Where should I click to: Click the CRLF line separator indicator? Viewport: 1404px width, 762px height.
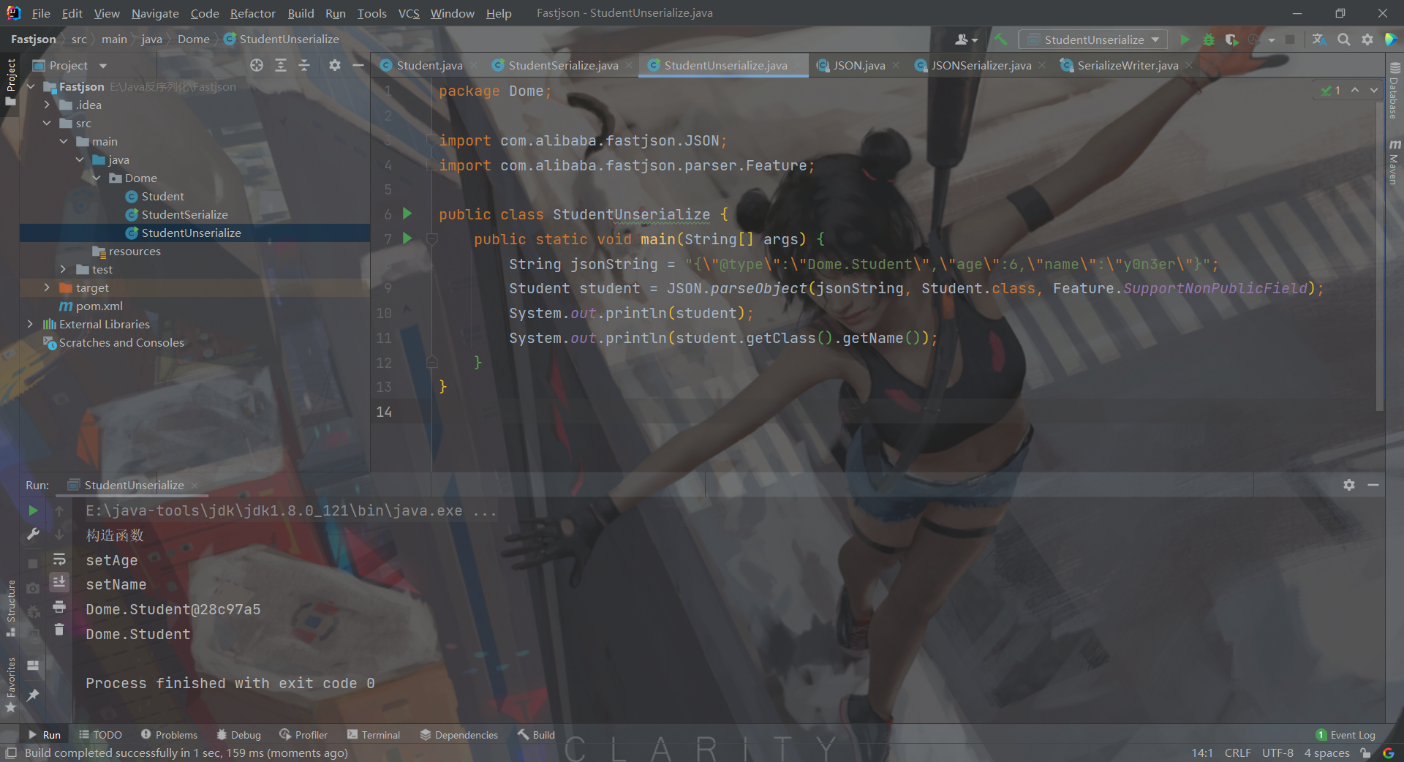[x=1237, y=752]
